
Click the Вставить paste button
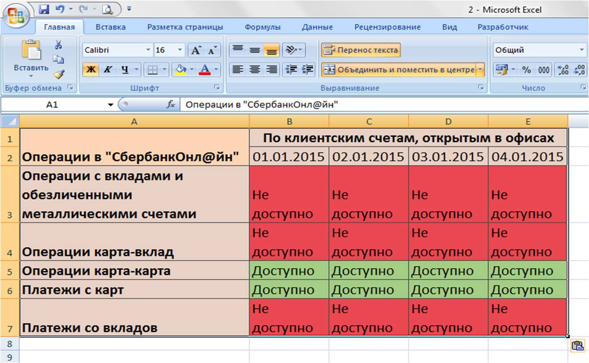click(x=31, y=59)
